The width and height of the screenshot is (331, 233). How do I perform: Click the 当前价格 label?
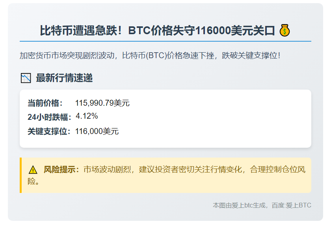(x=45, y=103)
